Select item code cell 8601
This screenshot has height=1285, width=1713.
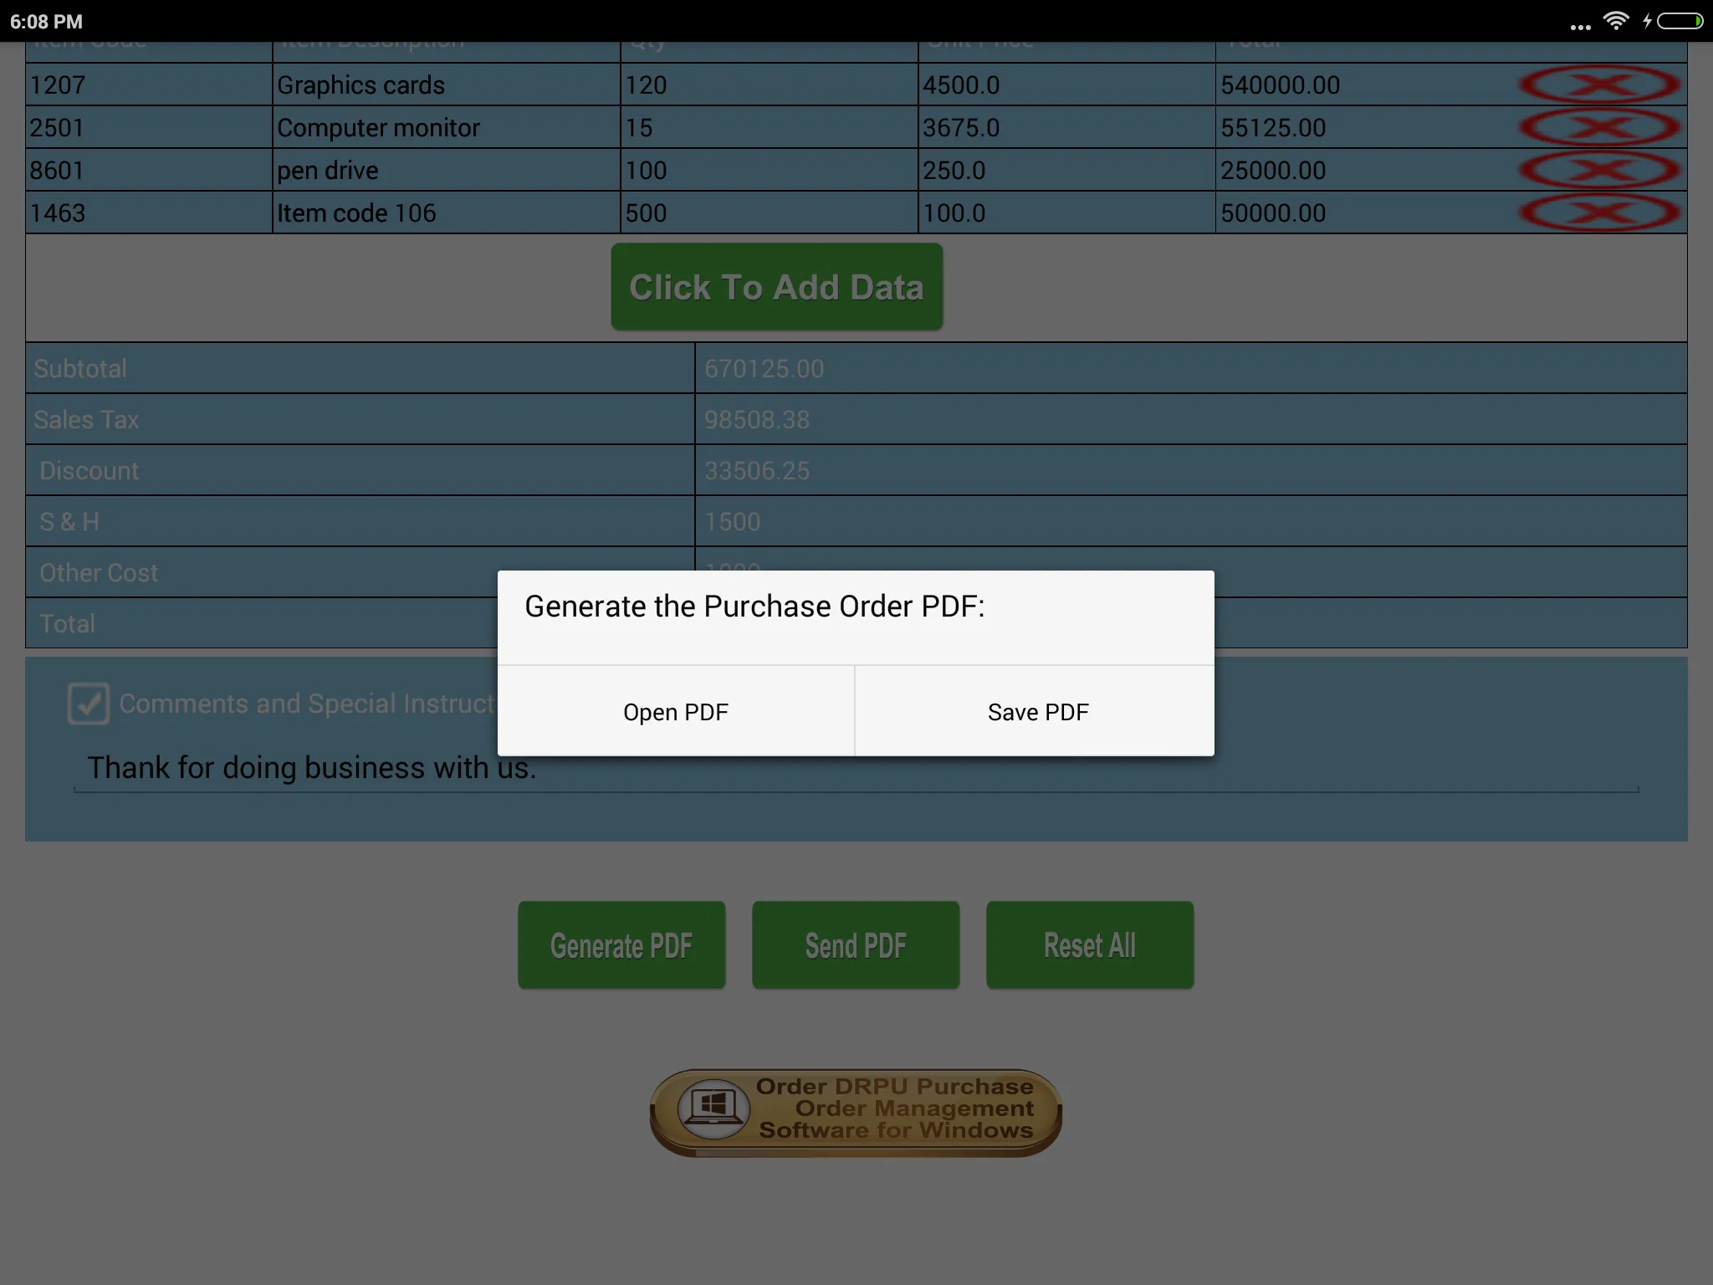[x=149, y=170]
